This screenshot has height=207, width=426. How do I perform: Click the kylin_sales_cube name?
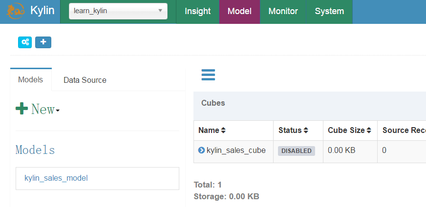point(236,150)
